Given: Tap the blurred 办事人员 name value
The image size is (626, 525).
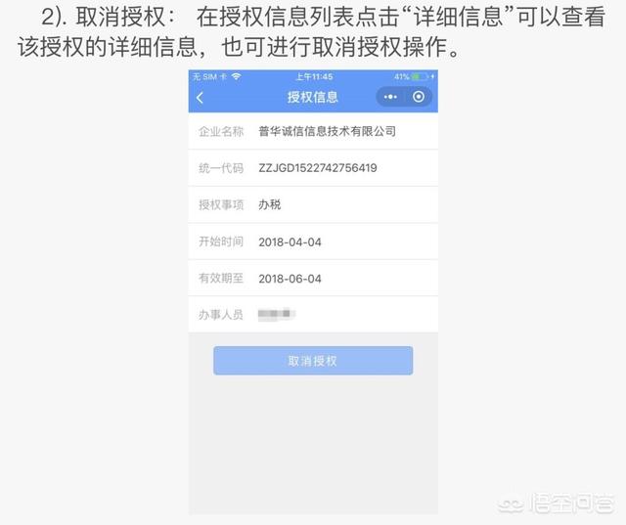Looking at the screenshot, I should point(276,314).
